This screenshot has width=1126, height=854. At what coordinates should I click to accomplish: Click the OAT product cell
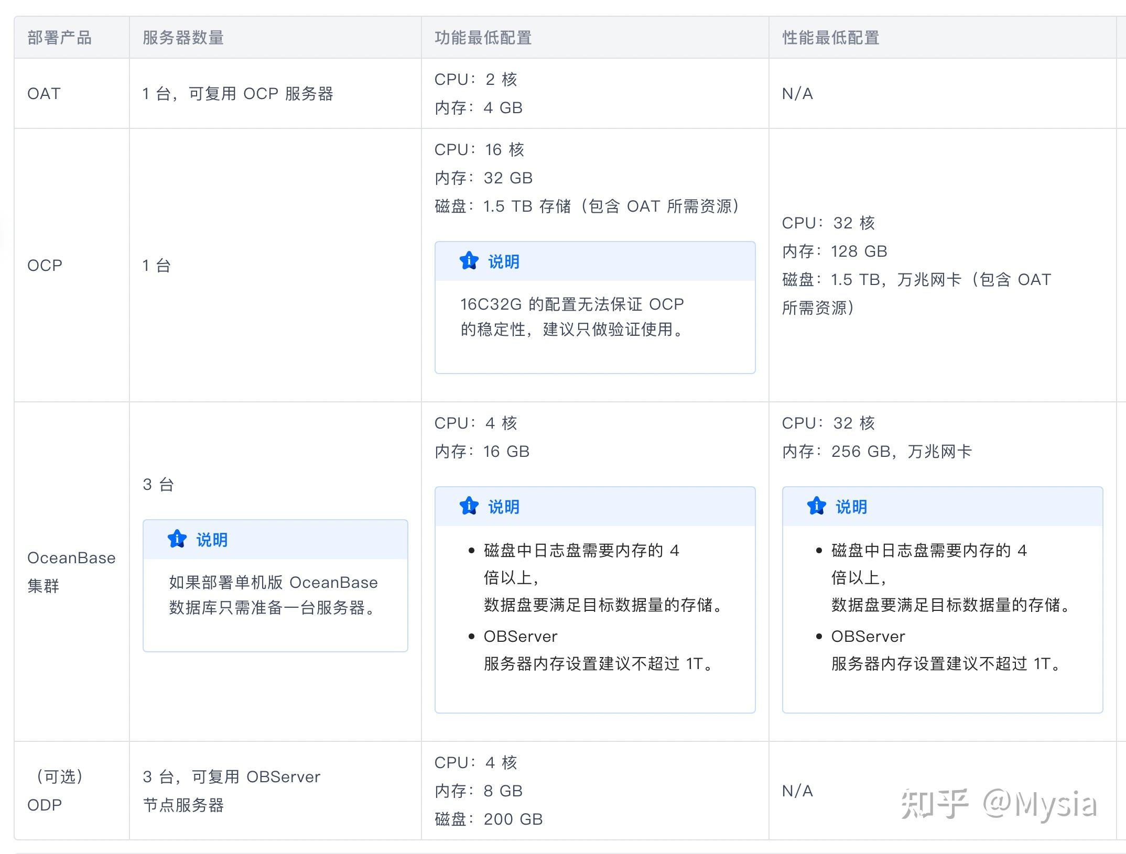point(44,94)
